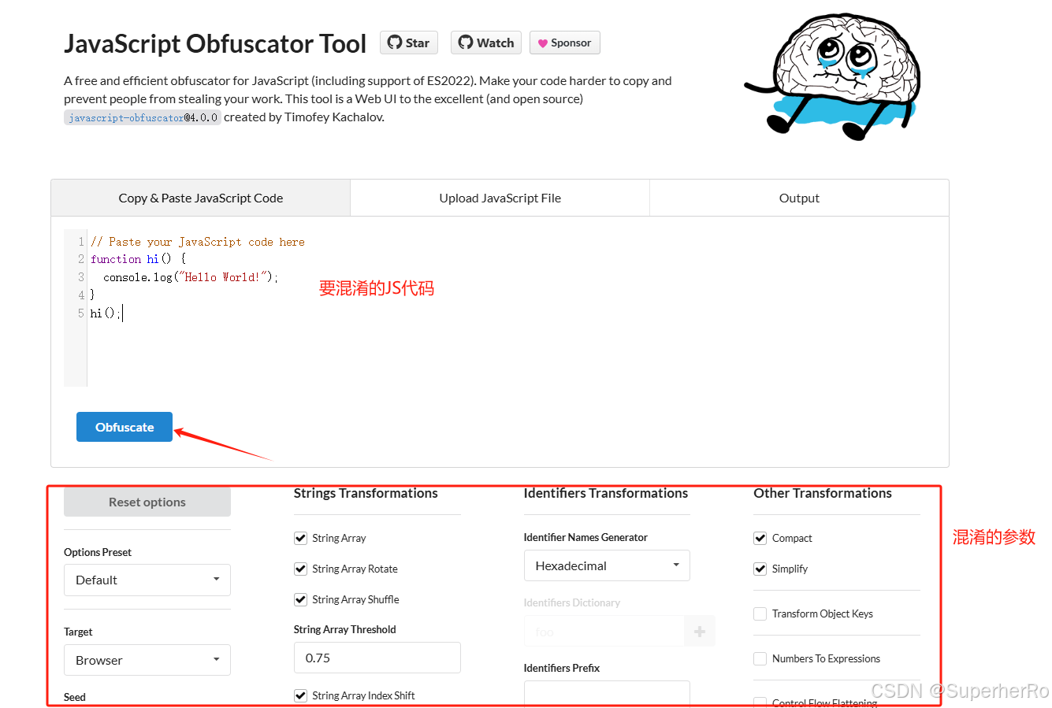Click the console.log("Hello World!") code line
This screenshot has width=1052, height=708.
191,277
